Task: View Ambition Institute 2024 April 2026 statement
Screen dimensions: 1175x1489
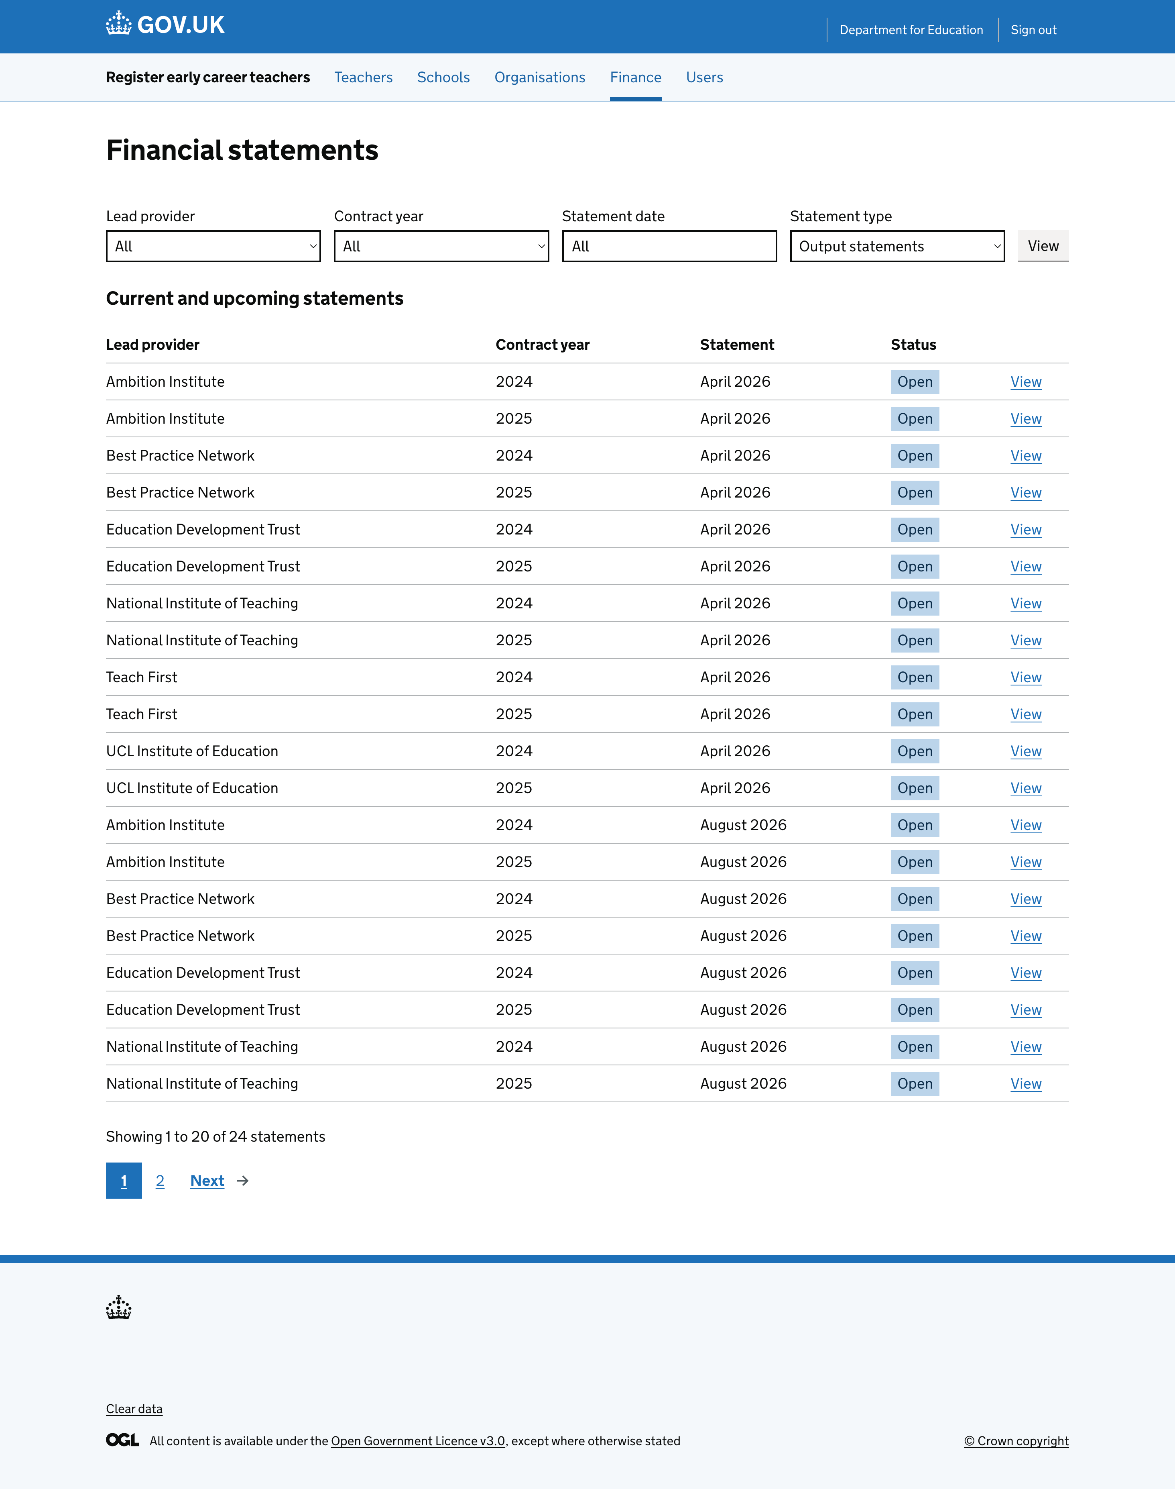Action: click(x=1026, y=381)
